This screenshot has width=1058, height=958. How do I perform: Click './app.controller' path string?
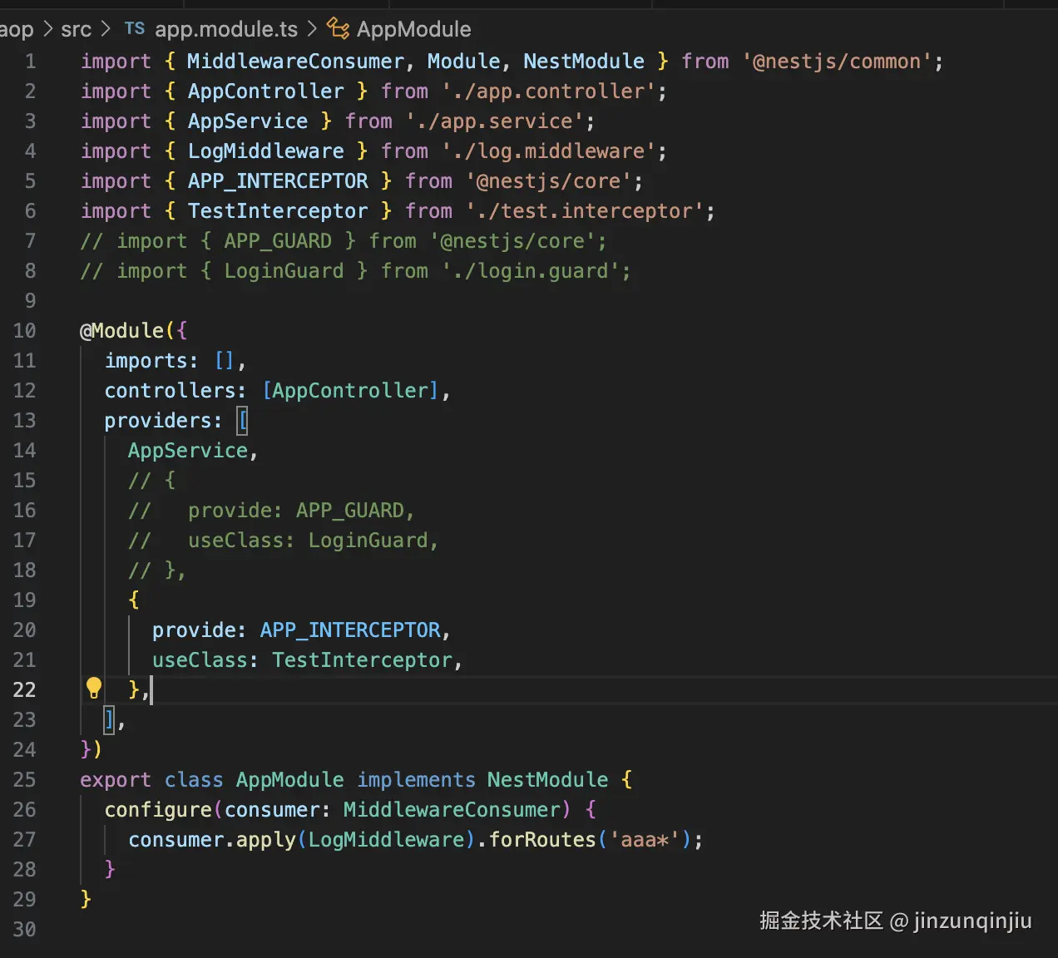(549, 91)
